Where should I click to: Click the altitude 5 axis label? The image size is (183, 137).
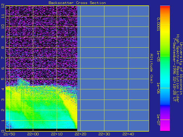pos(3,79)
